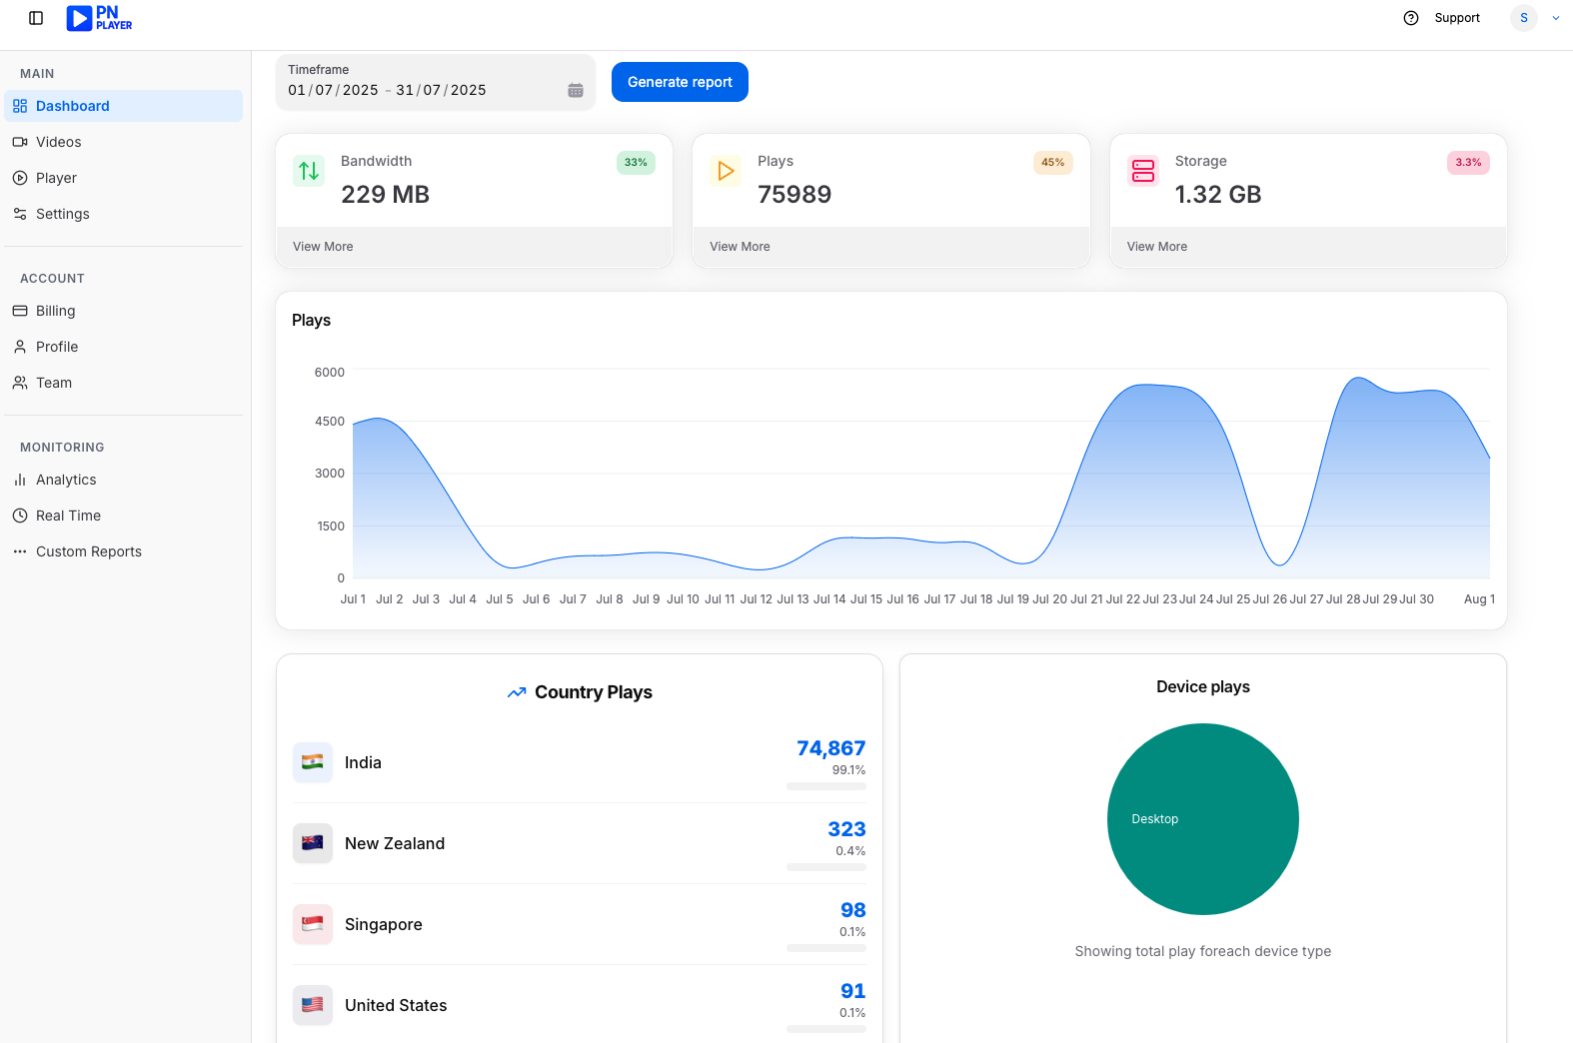This screenshot has height=1043, width=1573.
Task: Click the Support help circle icon
Action: [x=1411, y=18]
